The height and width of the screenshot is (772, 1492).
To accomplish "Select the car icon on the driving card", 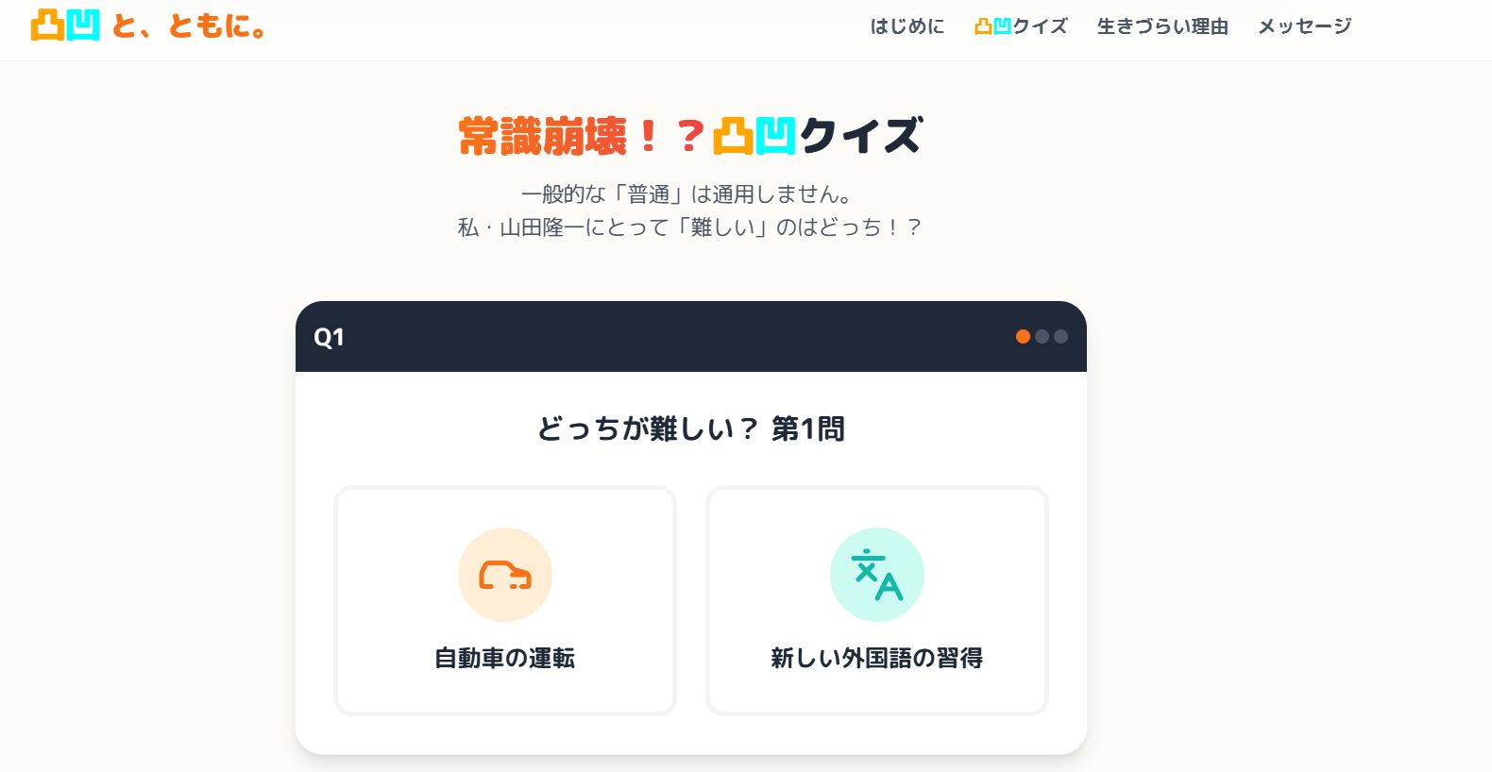I will coord(505,574).
